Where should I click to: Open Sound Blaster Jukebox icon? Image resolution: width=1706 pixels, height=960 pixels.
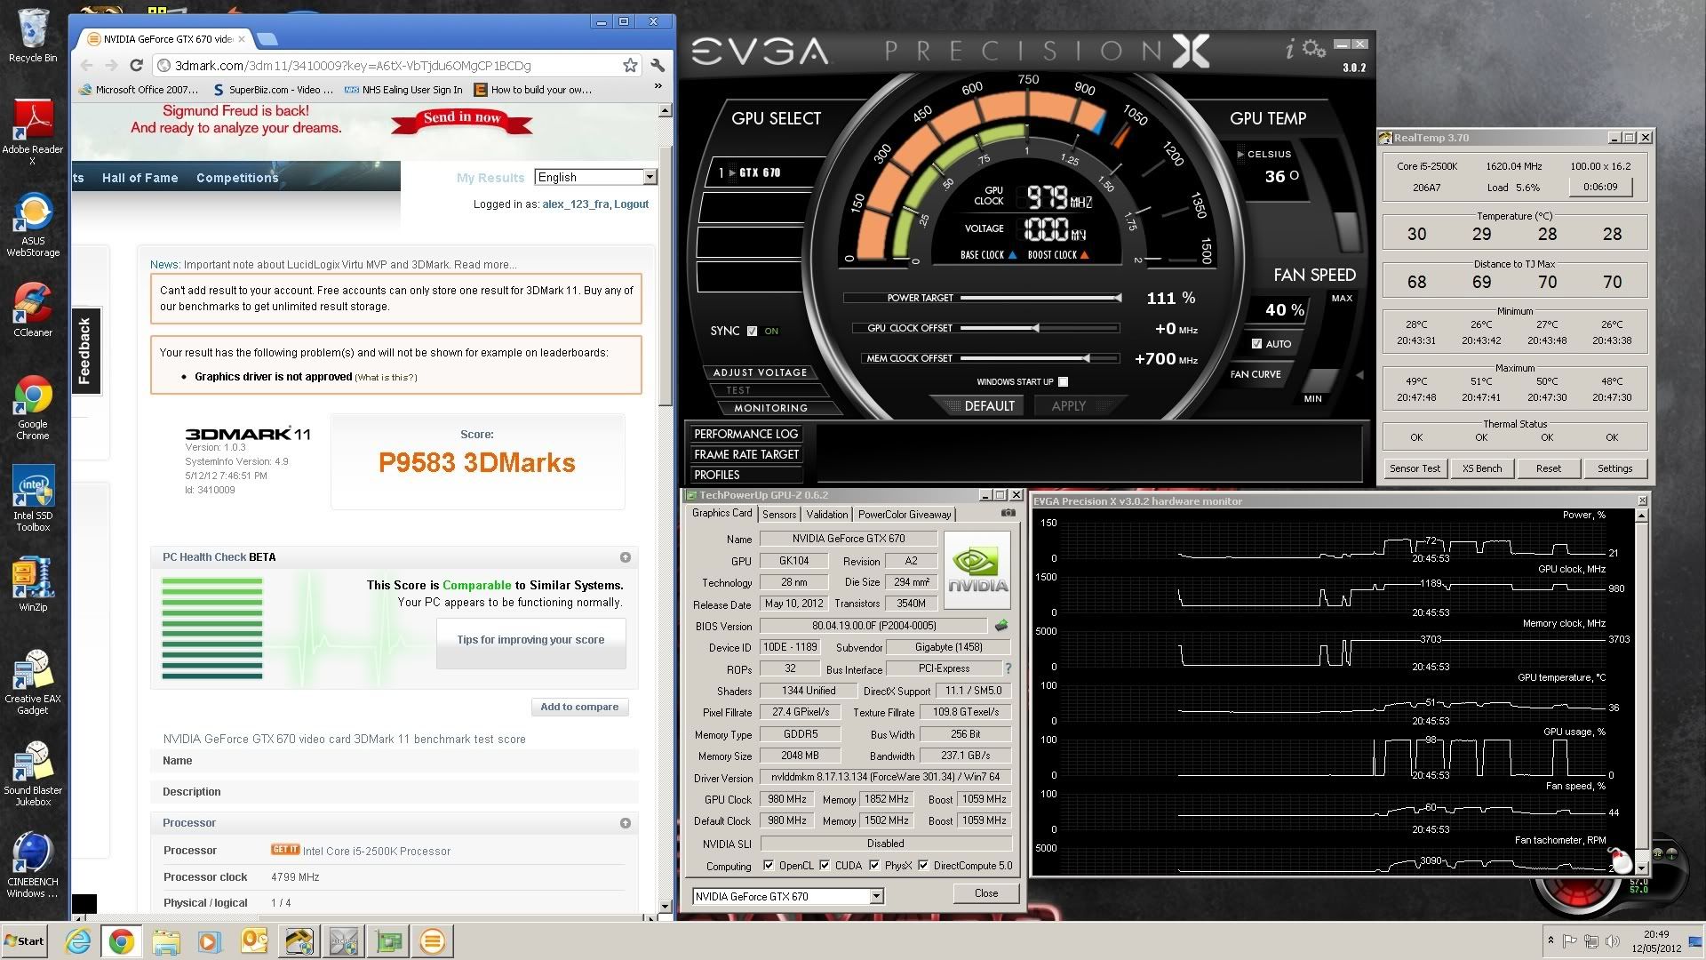[33, 773]
